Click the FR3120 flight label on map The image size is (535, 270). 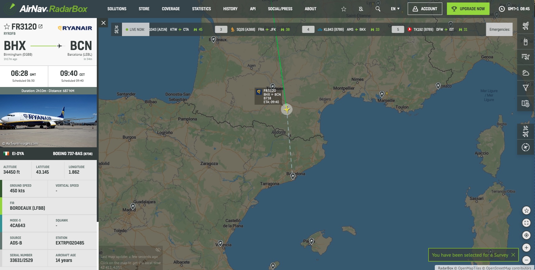(268, 96)
